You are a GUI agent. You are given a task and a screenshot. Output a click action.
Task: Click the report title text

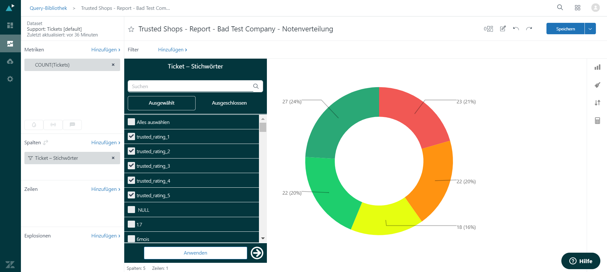click(236, 29)
